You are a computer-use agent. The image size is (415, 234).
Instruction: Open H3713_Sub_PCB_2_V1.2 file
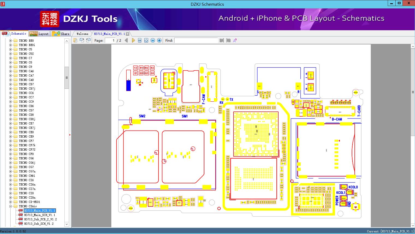[40, 219]
